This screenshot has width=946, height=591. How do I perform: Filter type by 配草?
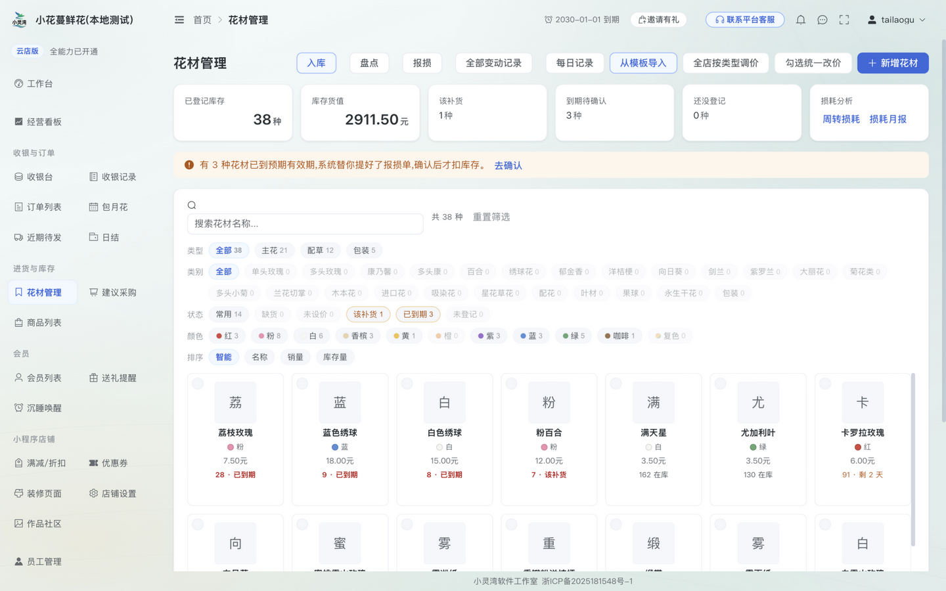coord(320,250)
